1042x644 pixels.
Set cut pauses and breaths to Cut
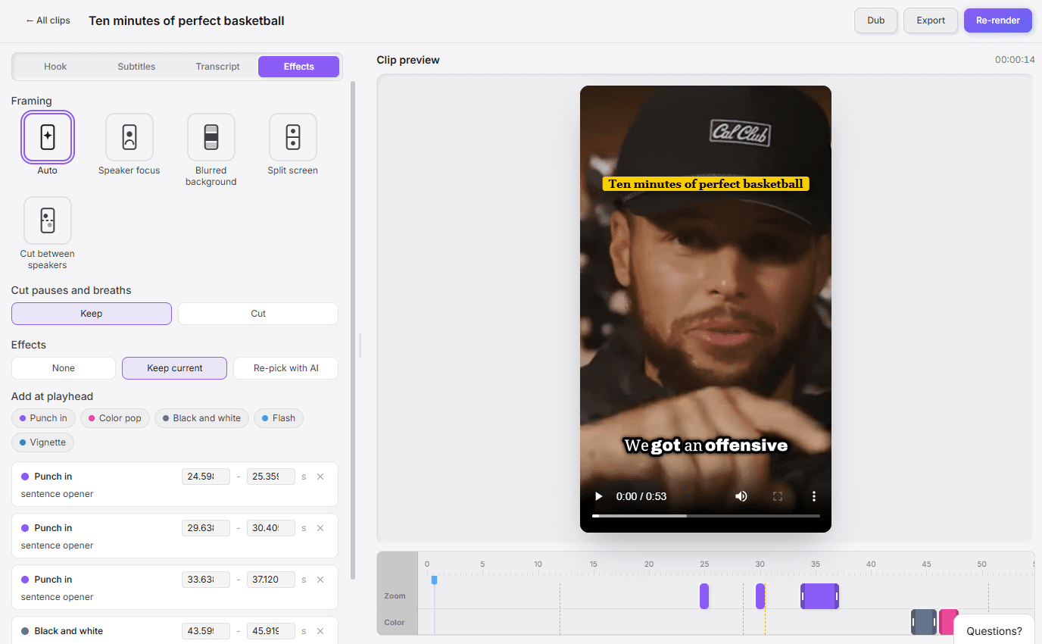click(258, 314)
